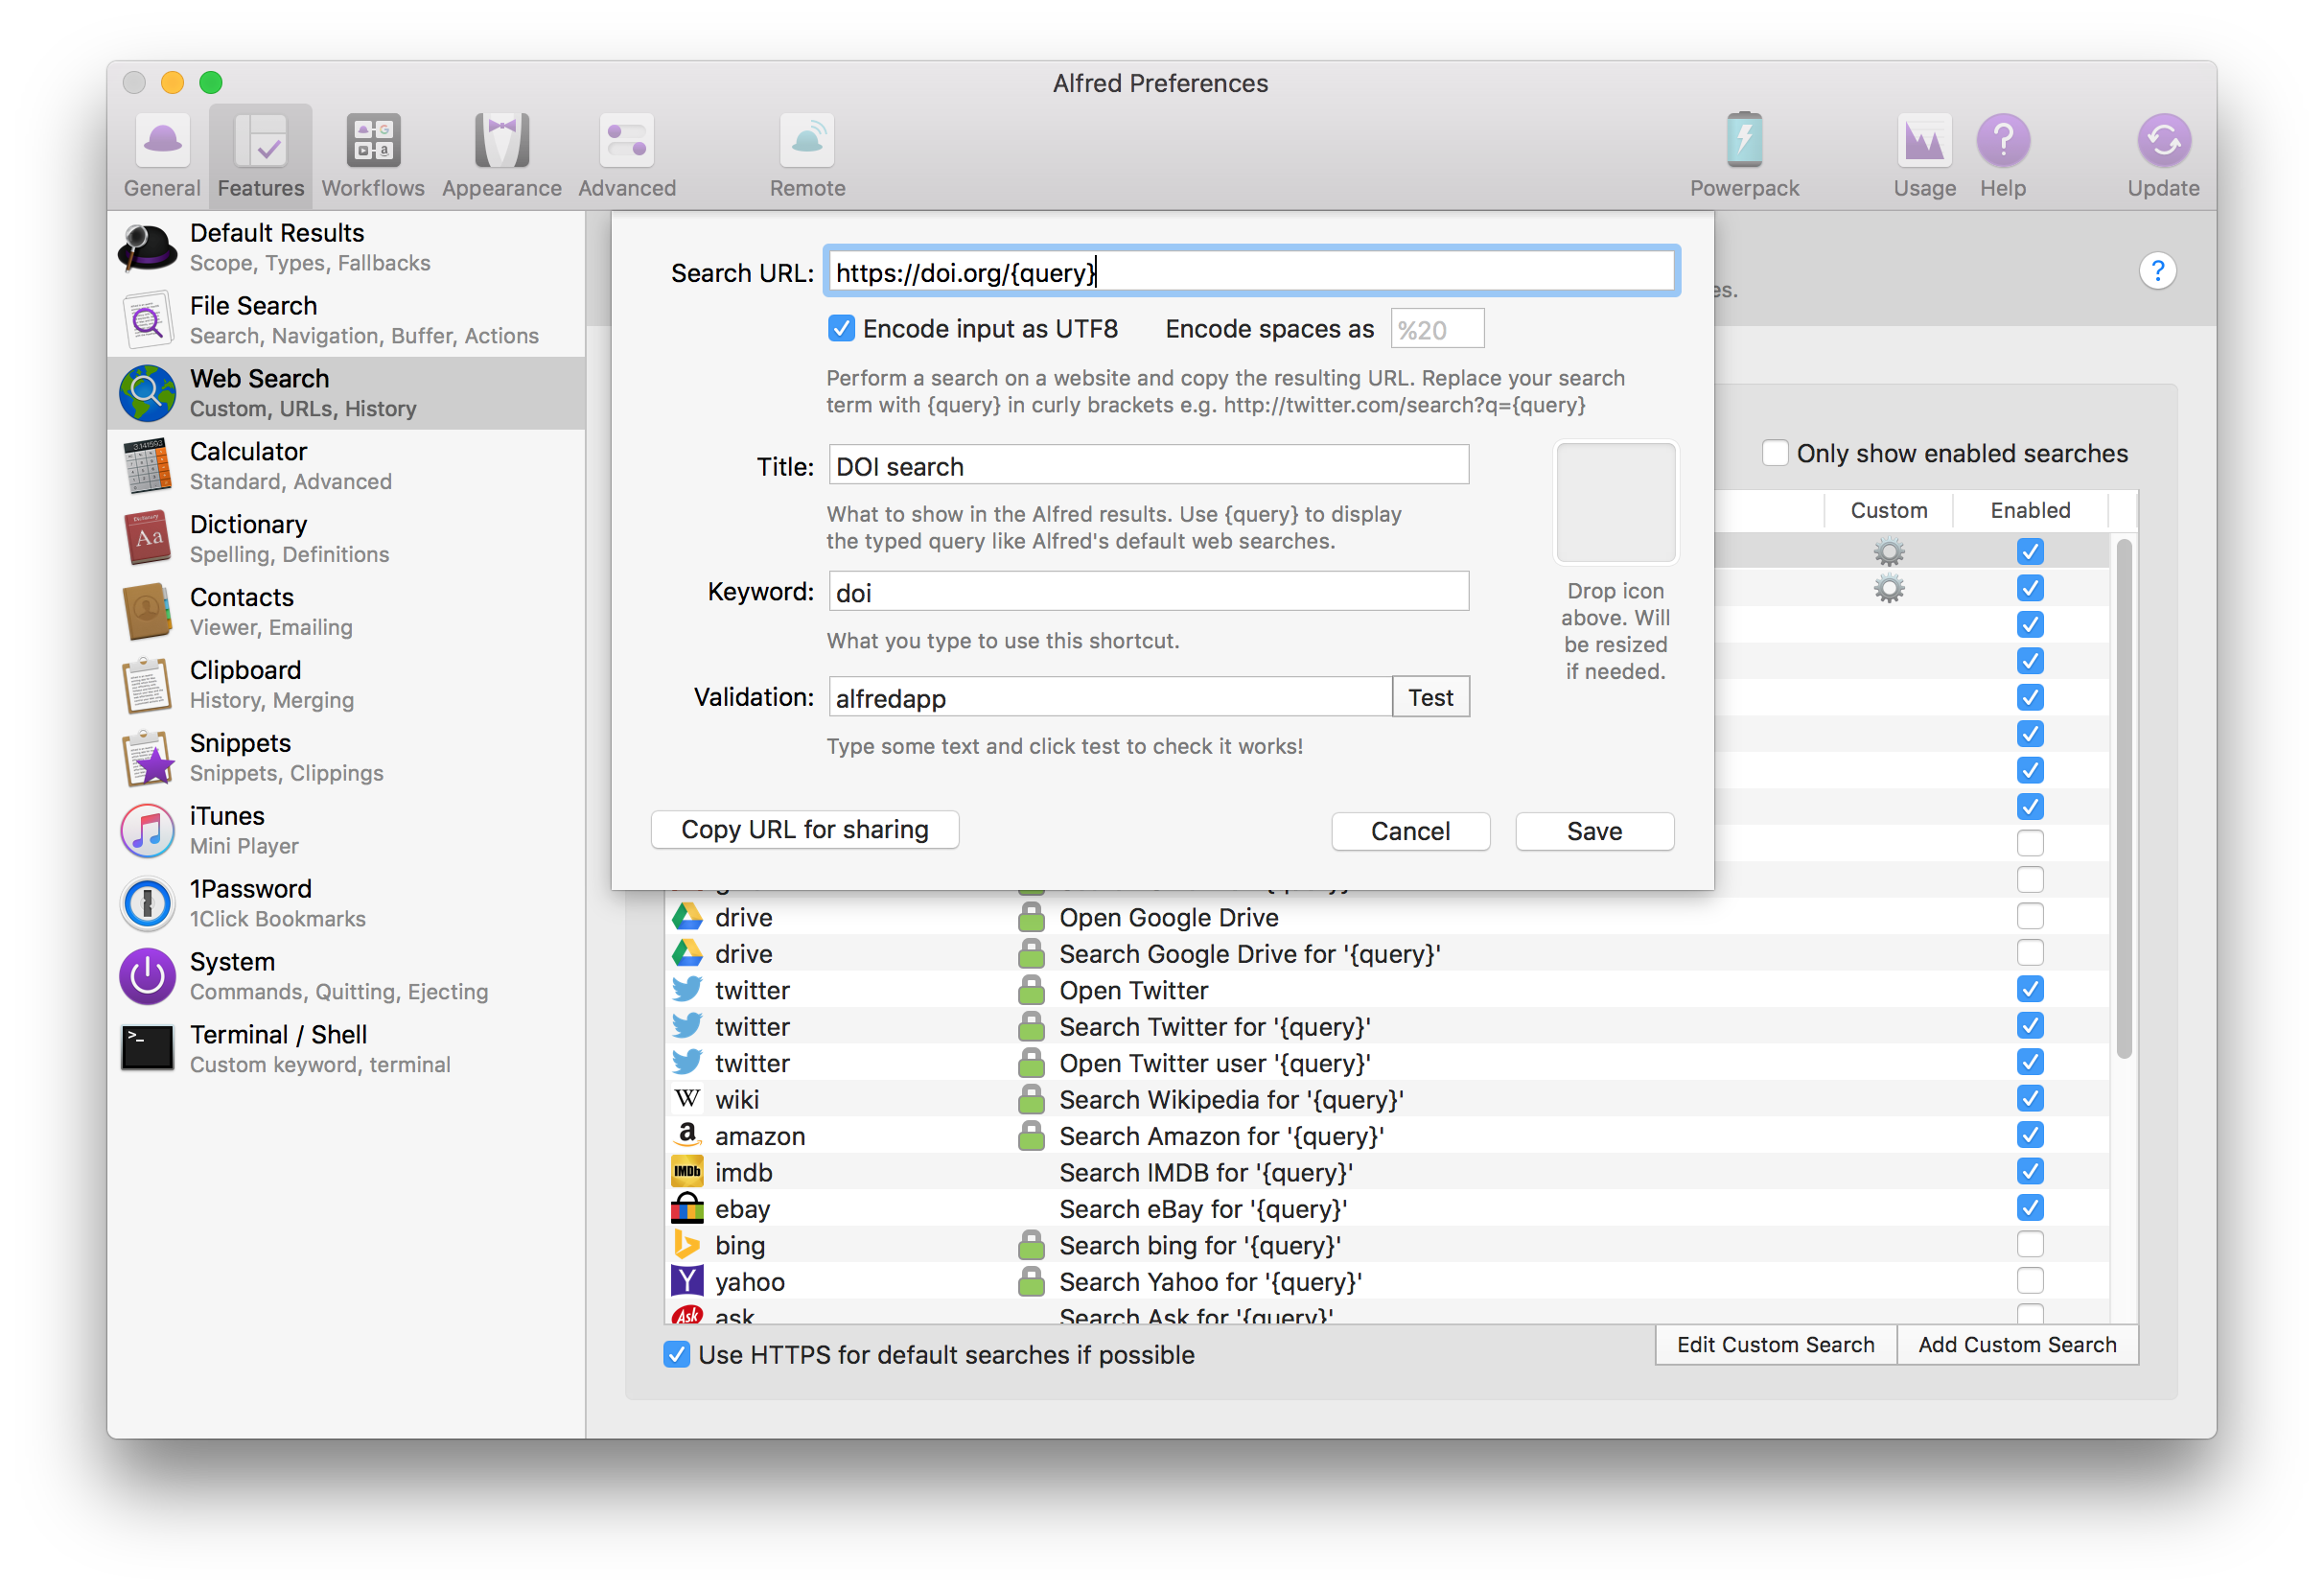Click the custom gear icon in the second row
Image resolution: width=2324 pixels, height=1592 pixels.
pyautogui.click(x=1888, y=588)
